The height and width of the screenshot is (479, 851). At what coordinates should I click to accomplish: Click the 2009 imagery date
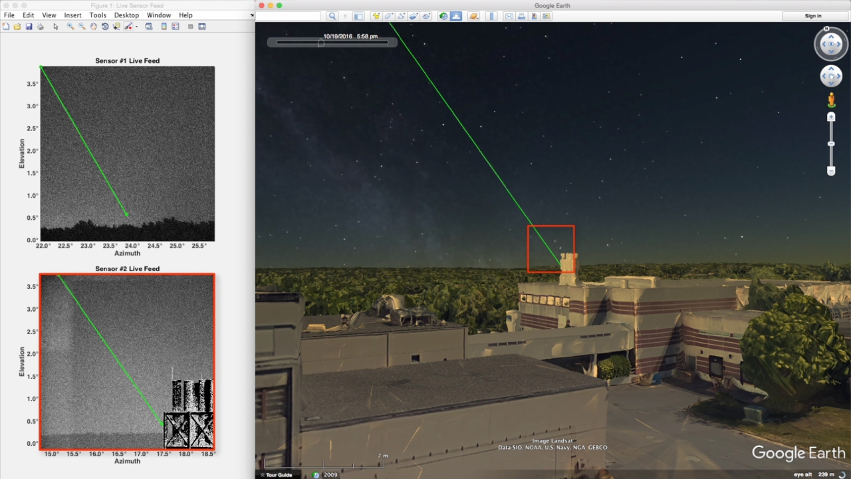[331, 474]
